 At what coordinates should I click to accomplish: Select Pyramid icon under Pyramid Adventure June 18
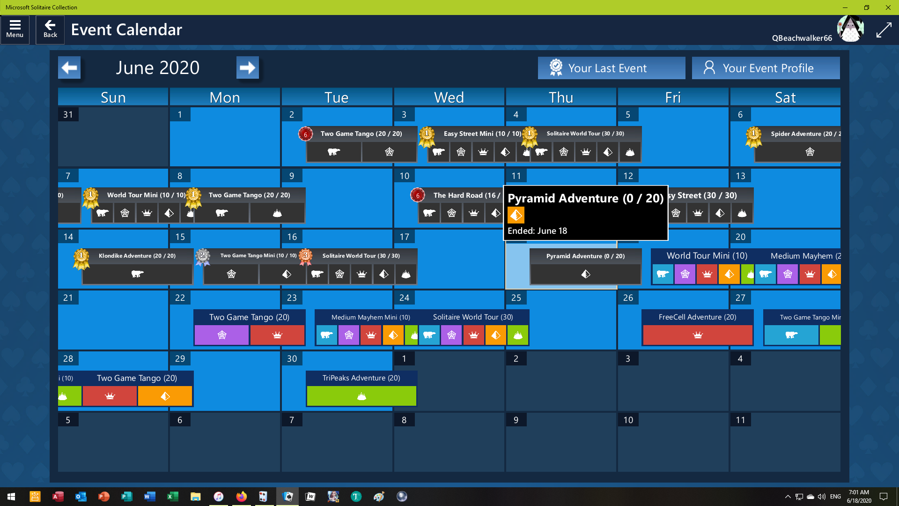pyautogui.click(x=585, y=274)
